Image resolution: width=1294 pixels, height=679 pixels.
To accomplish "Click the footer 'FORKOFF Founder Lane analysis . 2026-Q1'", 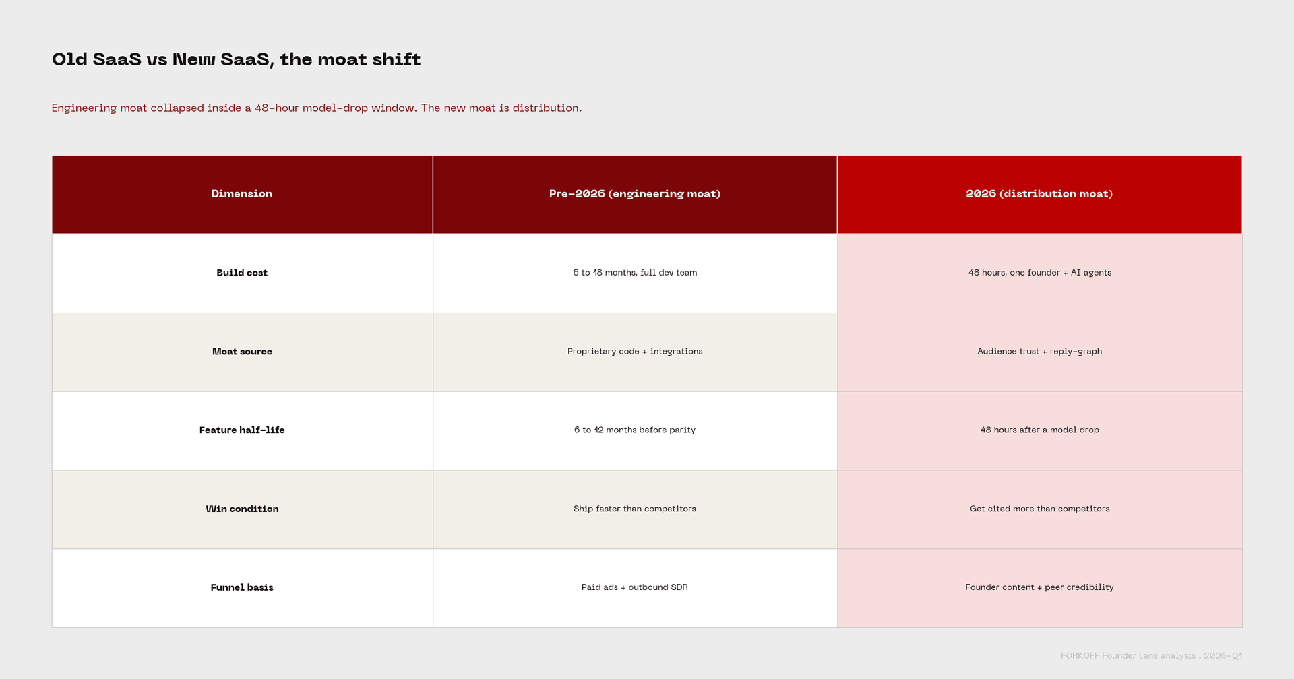I will coord(1151,656).
